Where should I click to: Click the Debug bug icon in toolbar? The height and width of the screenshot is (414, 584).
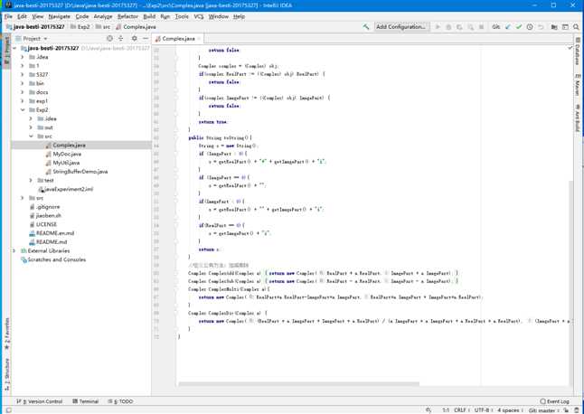click(x=448, y=27)
